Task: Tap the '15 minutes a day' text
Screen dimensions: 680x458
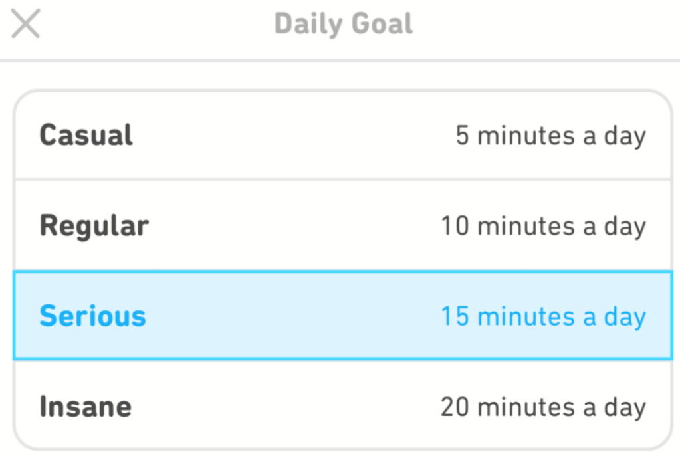Action: (x=543, y=316)
